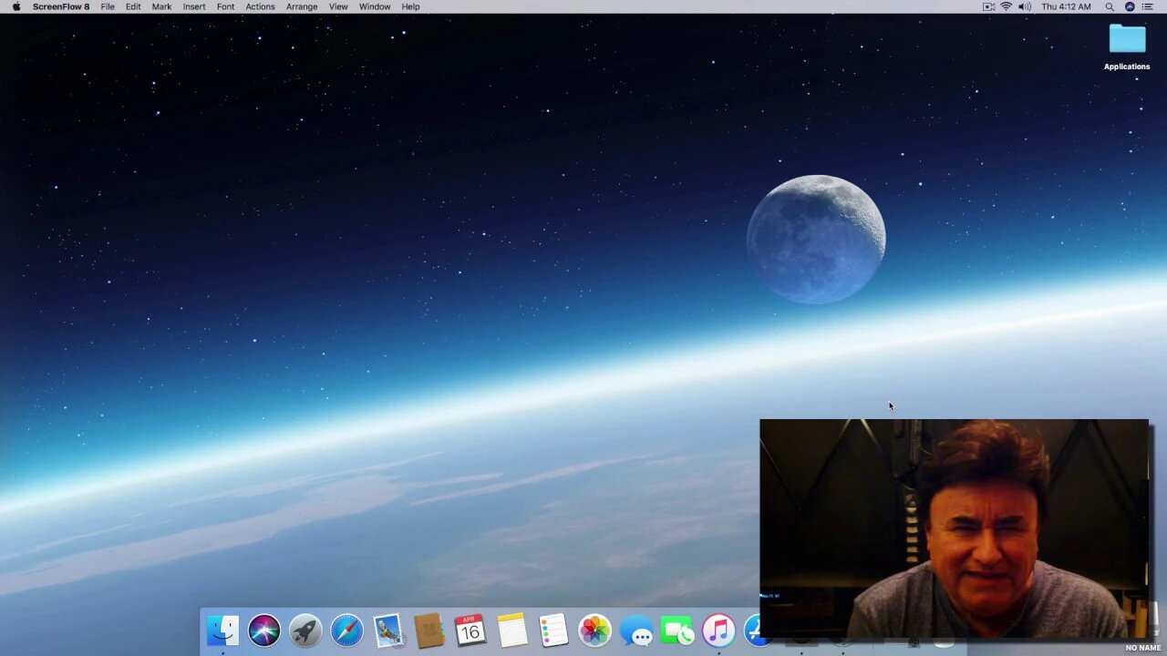Open the Apple menu
This screenshot has width=1167, height=656.
coord(15,6)
